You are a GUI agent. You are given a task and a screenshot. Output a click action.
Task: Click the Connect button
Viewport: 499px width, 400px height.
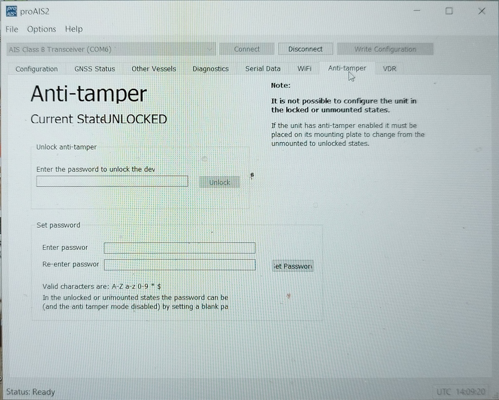pos(247,49)
